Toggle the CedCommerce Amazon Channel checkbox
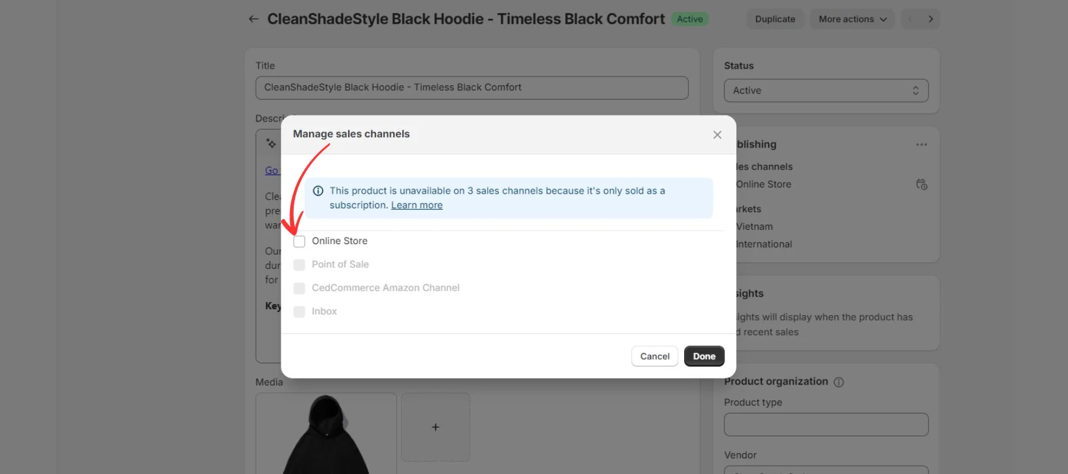Image resolution: width=1068 pixels, height=474 pixels. point(300,288)
